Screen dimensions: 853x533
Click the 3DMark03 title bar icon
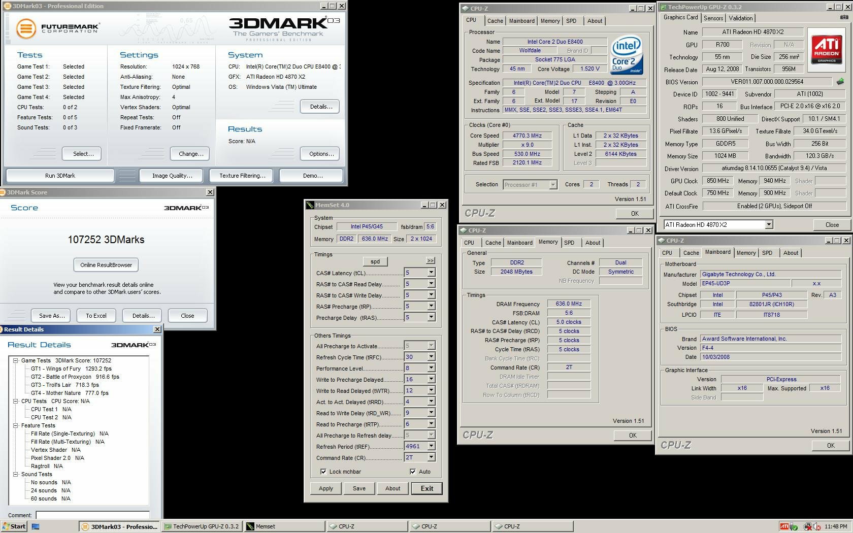point(8,6)
